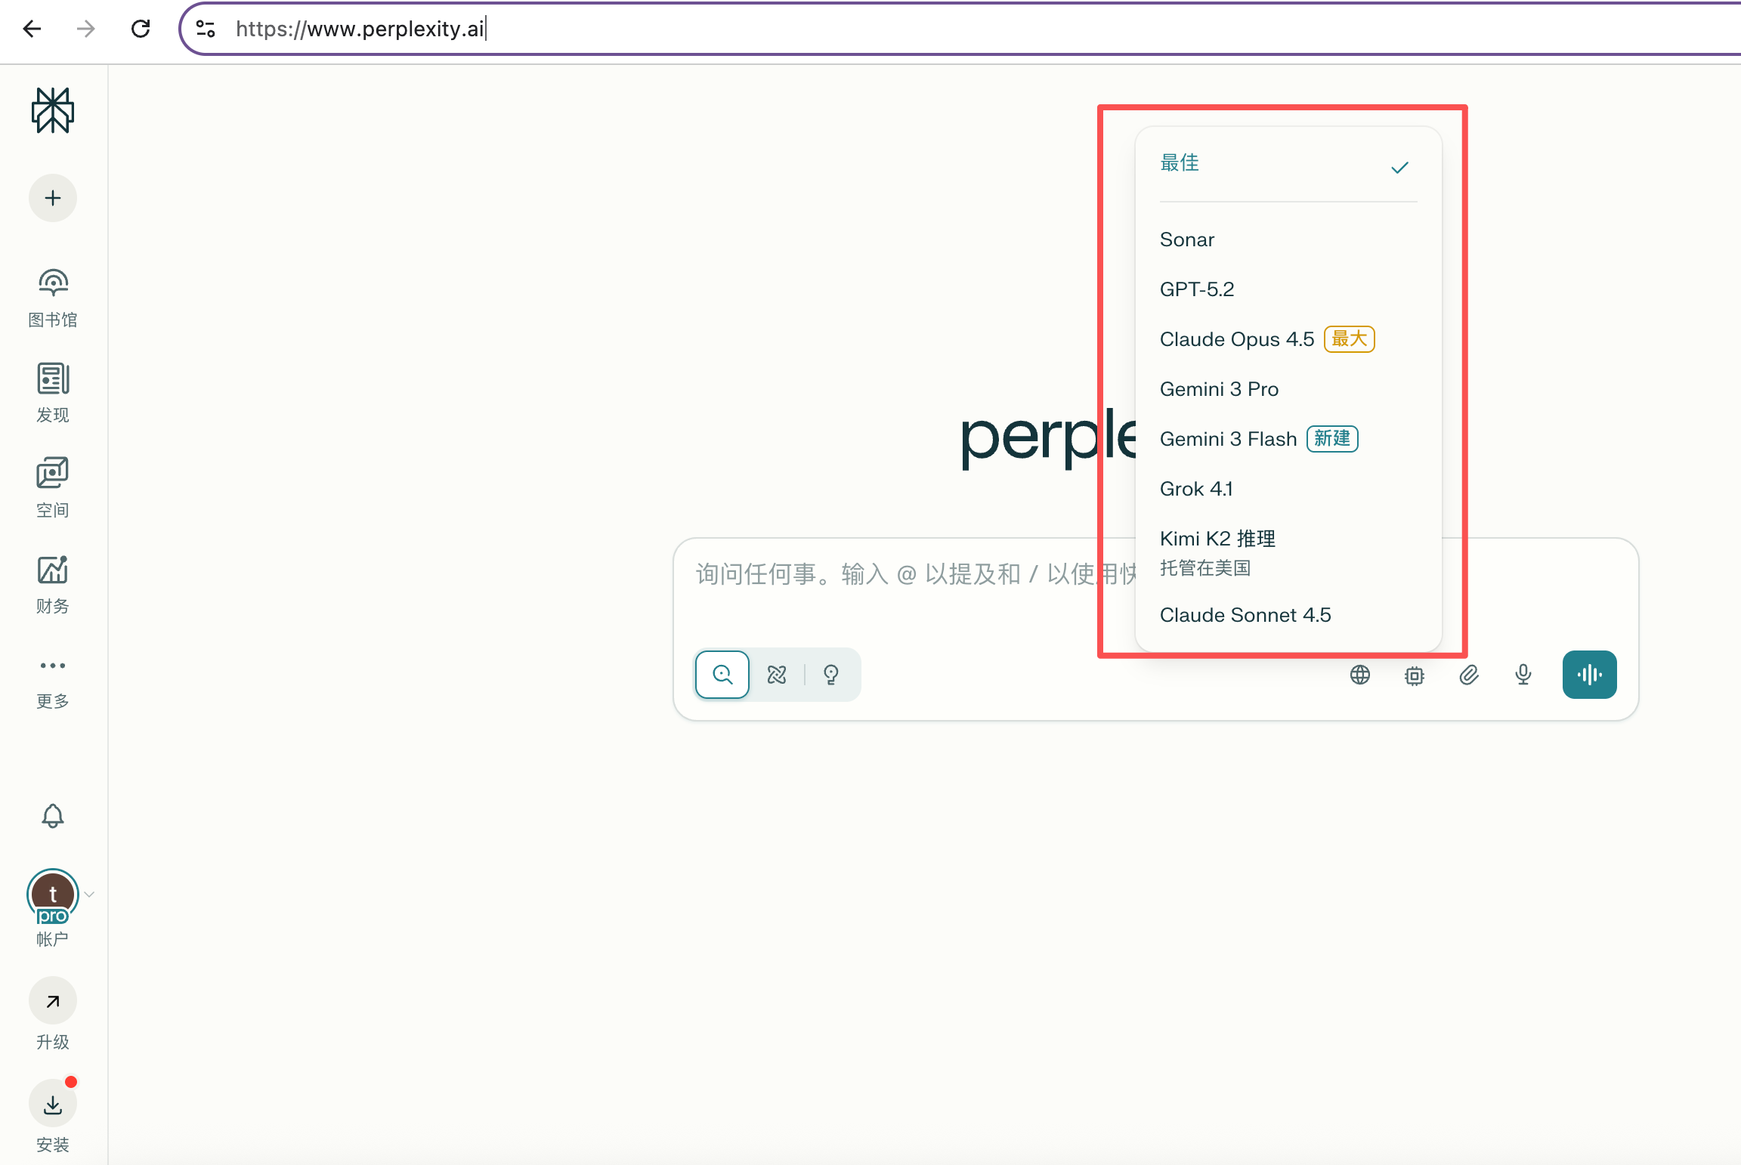Choose Claude Sonnet 4.5 model
This screenshot has width=1741, height=1165.
click(x=1288, y=615)
